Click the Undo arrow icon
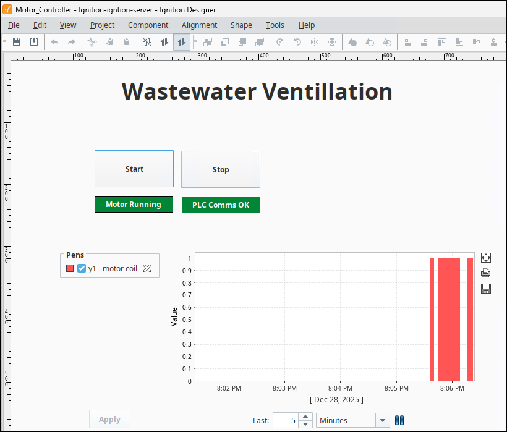Screen dimensions: 507x432 [x=54, y=42]
